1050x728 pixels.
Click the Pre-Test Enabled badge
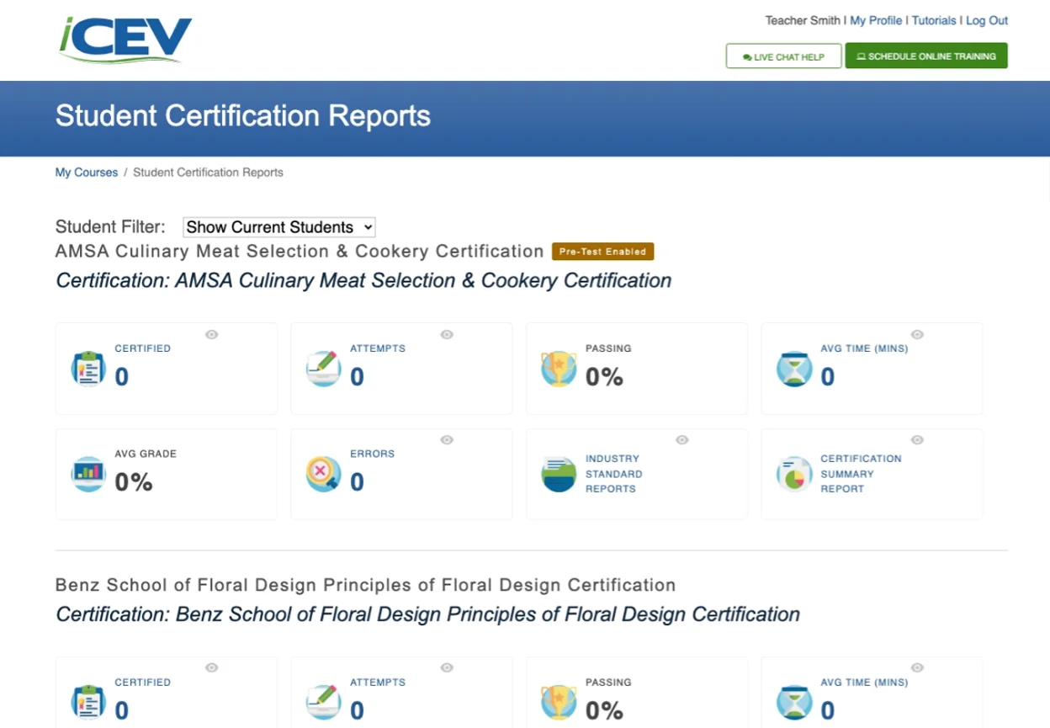coord(602,251)
